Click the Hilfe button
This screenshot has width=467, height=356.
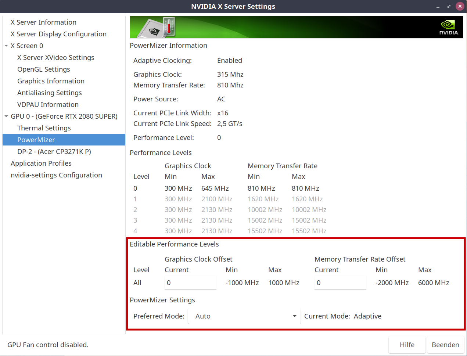[x=407, y=345]
